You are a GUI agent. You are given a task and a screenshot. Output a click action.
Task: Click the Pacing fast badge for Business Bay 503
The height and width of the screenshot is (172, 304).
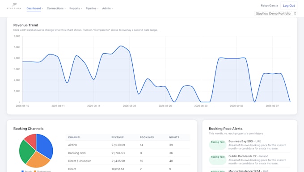point(218,144)
